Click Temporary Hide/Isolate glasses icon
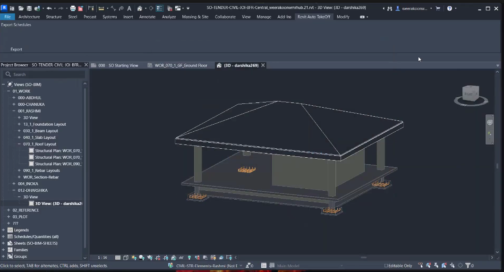The height and width of the screenshot is (272, 504). coord(181,257)
